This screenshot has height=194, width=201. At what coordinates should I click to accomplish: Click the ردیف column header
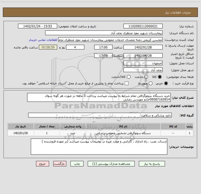pos(190,126)
